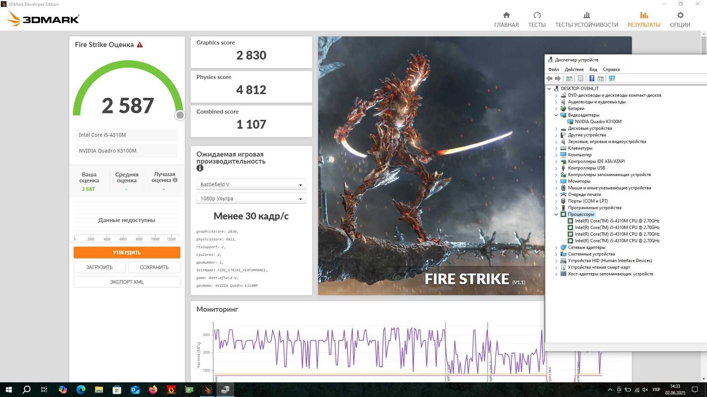The width and height of the screenshot is (707, 397).
Task: Open Firefox from taskbar
Action: tap(153, 390)
